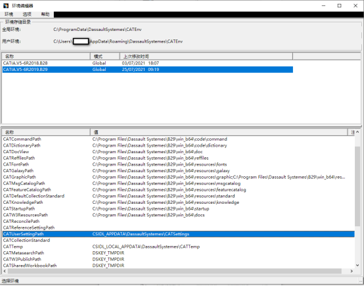Minimize the environment editor window
364x286 pixels.
coord(324,5)
